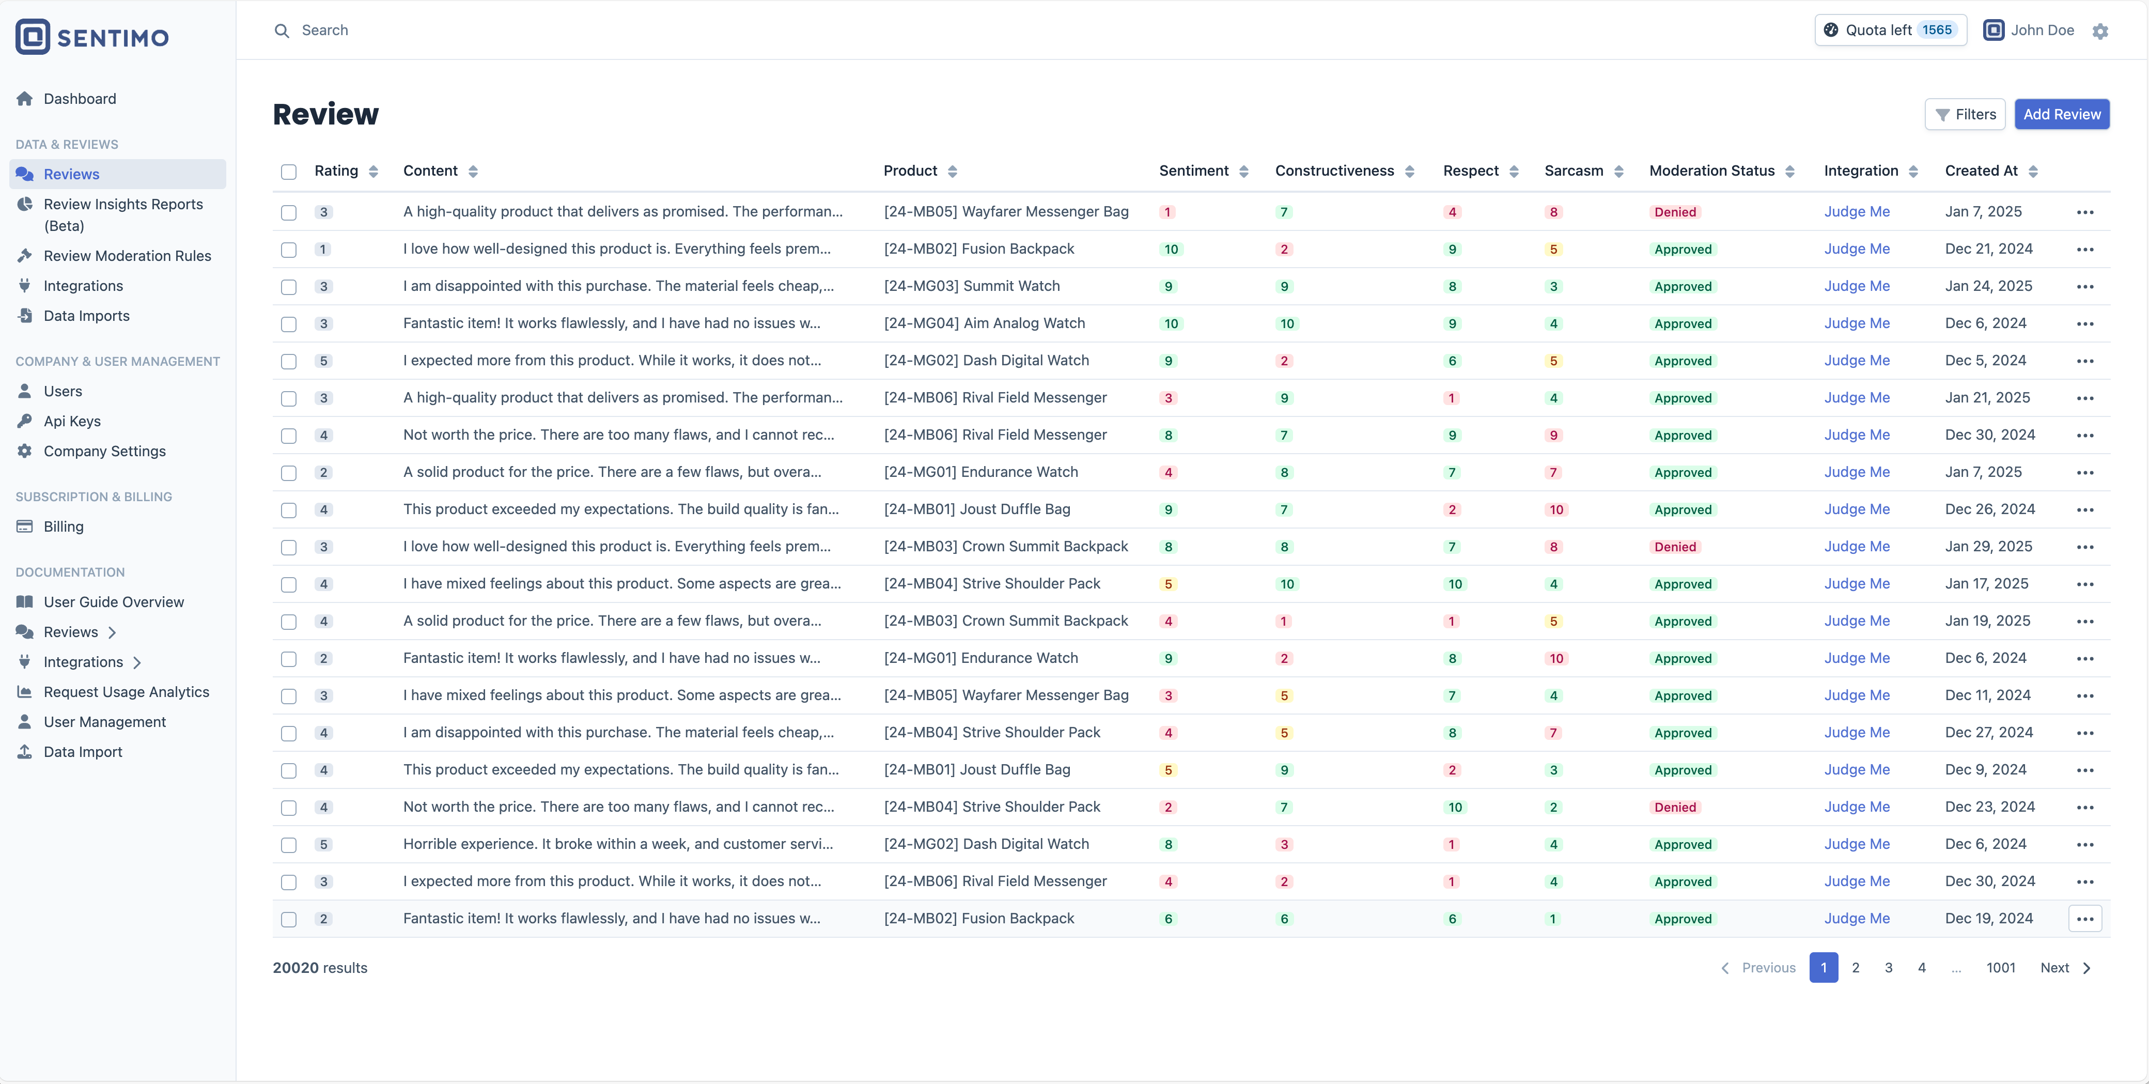Screen dimensions: 2149x1084
Task: Tick the checkbox on the Summit Watch review
Action: (x=289, y=287)
